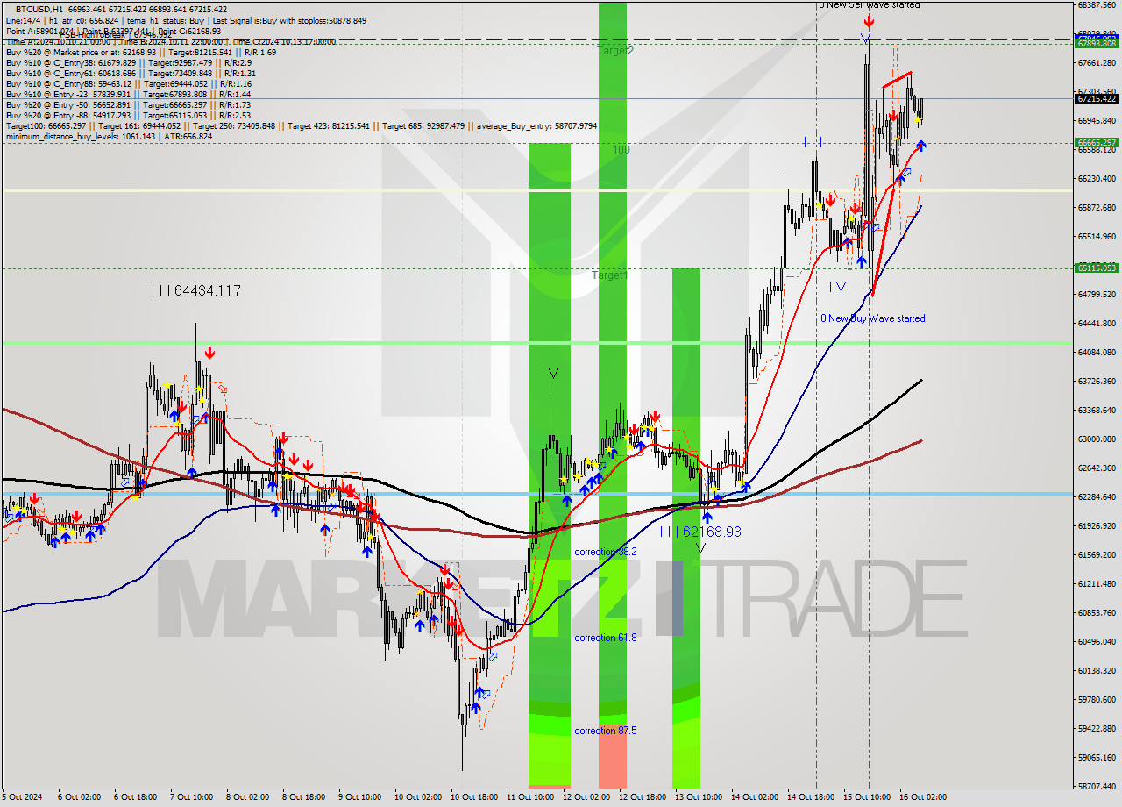The image size is (1122, 807).
Task: Click the 'I I I 62168.93' wave label
Action: click(700, 532)
